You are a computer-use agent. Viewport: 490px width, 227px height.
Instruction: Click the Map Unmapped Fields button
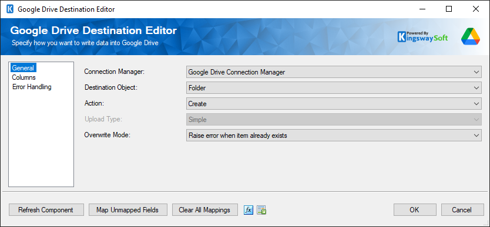(x=128, y=210)
